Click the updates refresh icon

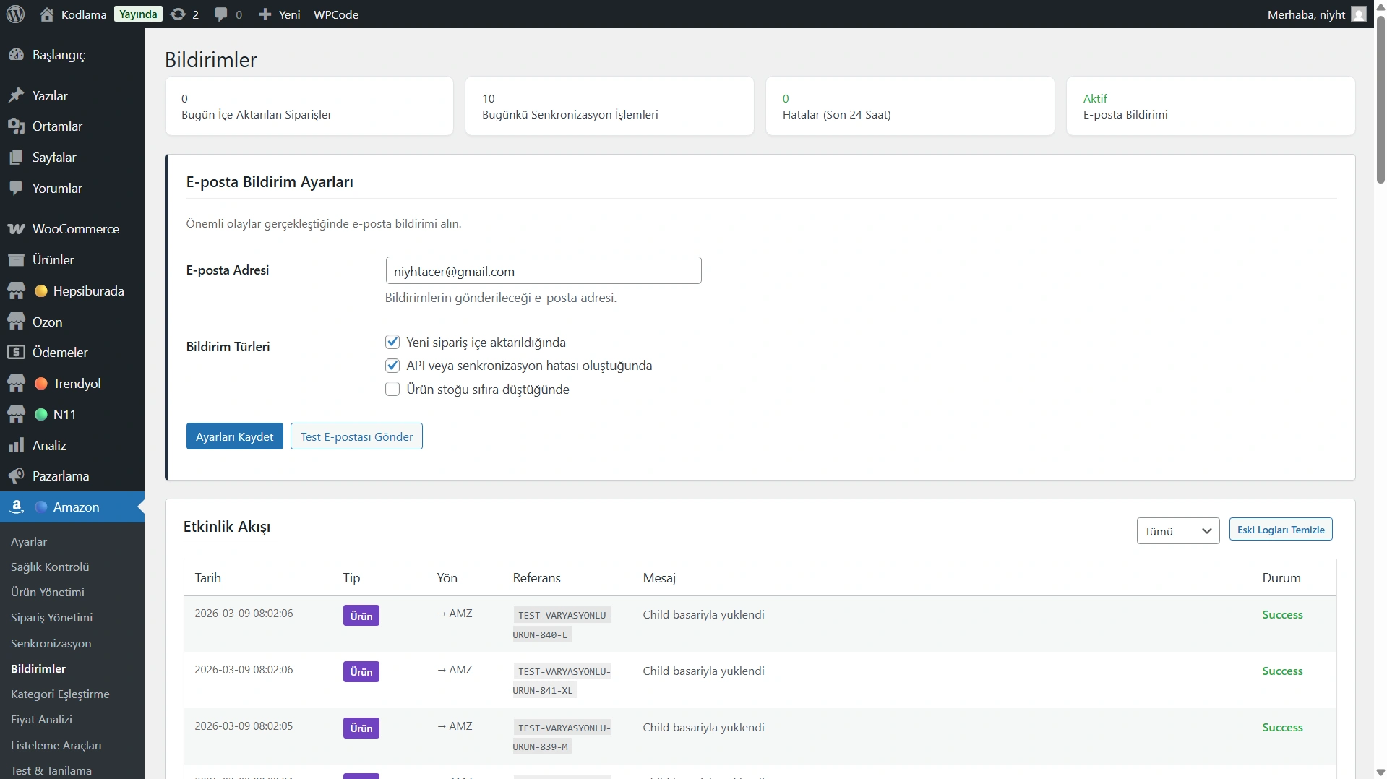178,14
